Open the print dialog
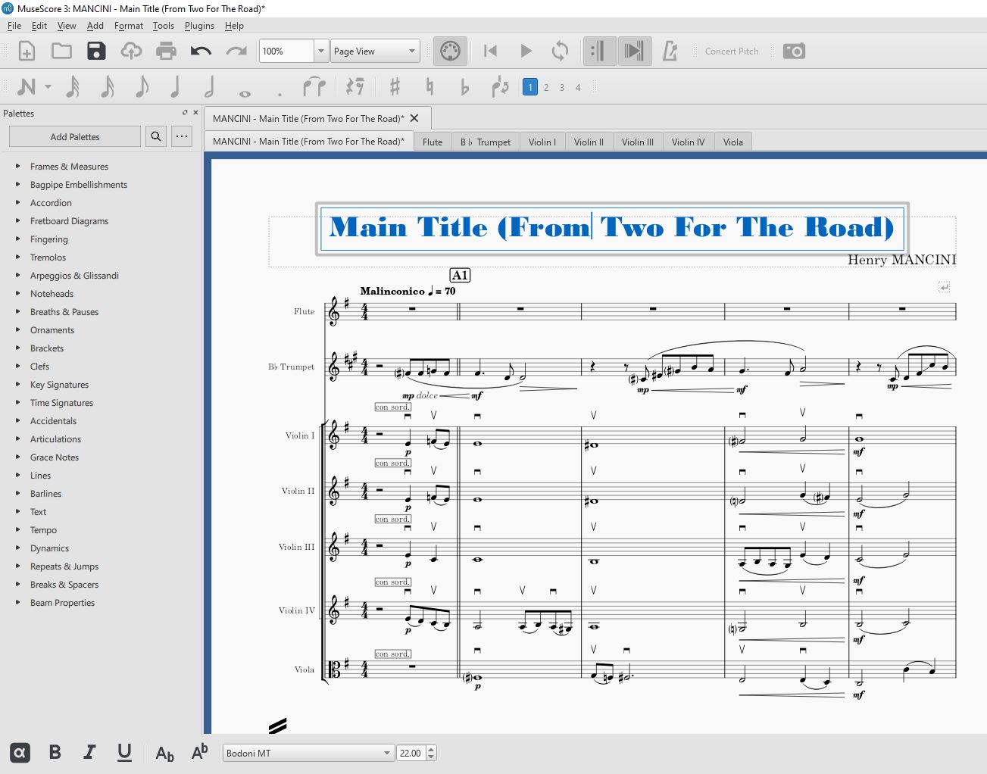Screen dimensions: 987x774 (x=166, y=51)
